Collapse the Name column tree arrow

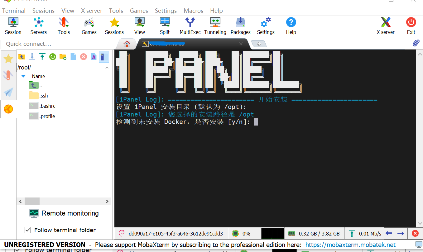(23, 76)
